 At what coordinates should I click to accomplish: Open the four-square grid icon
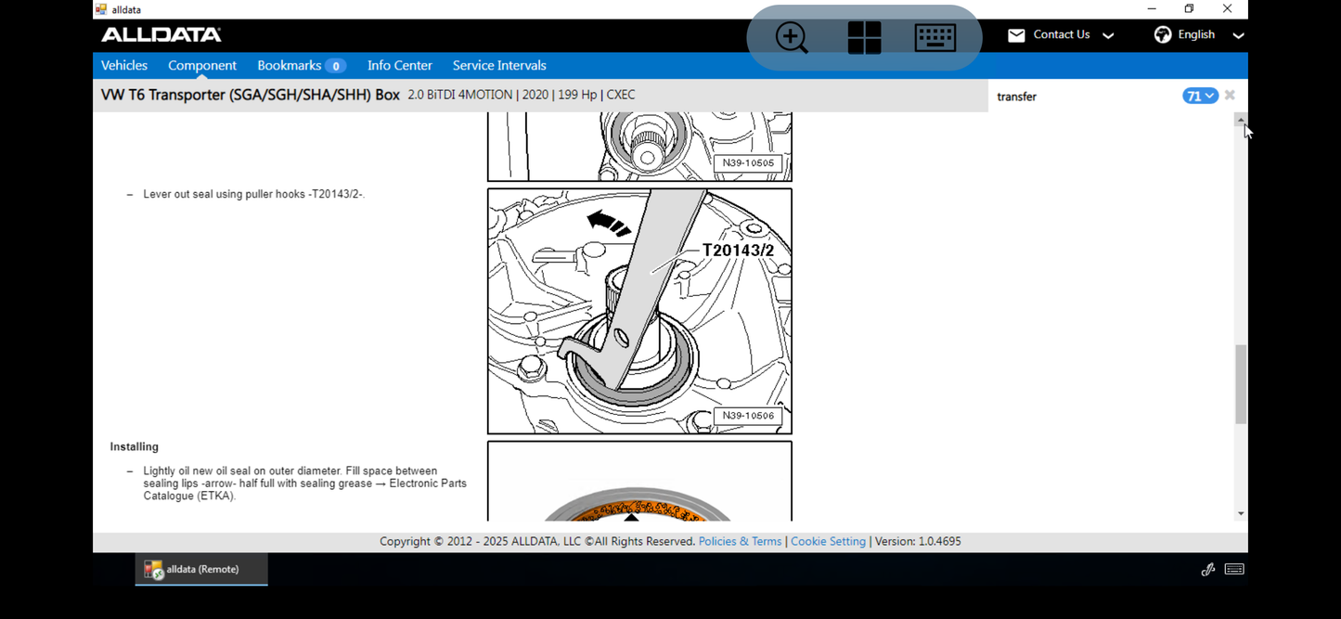(864, 38)
